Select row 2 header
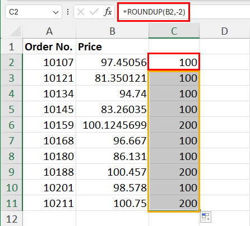This screenshot has height=226, width=250. pyautogui.click(x=12, y=62)
